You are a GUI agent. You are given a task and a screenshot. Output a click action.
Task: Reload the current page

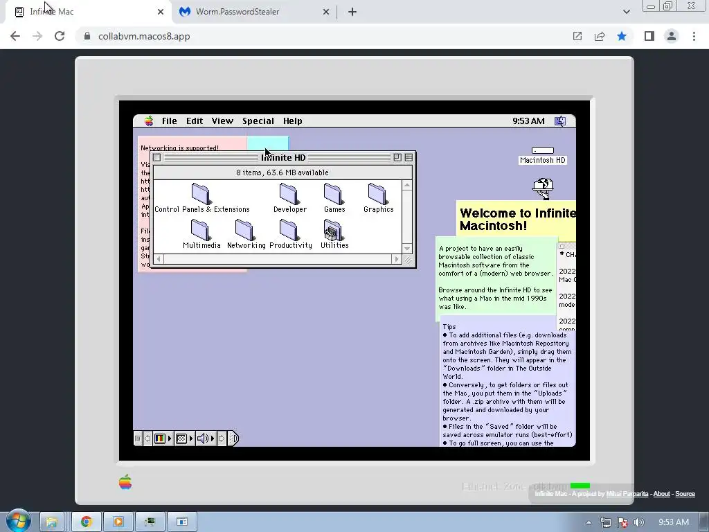pos(60,36)
